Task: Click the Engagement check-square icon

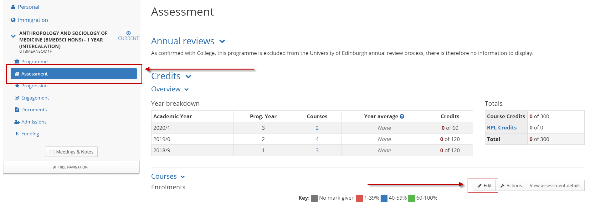Action: pyautogui.click(x=17, y=98)
